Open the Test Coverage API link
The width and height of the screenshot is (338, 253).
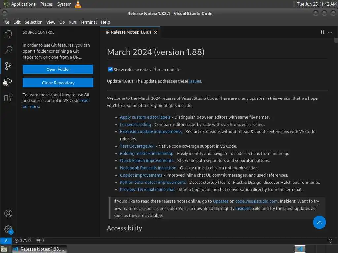(x=137, y=146)
